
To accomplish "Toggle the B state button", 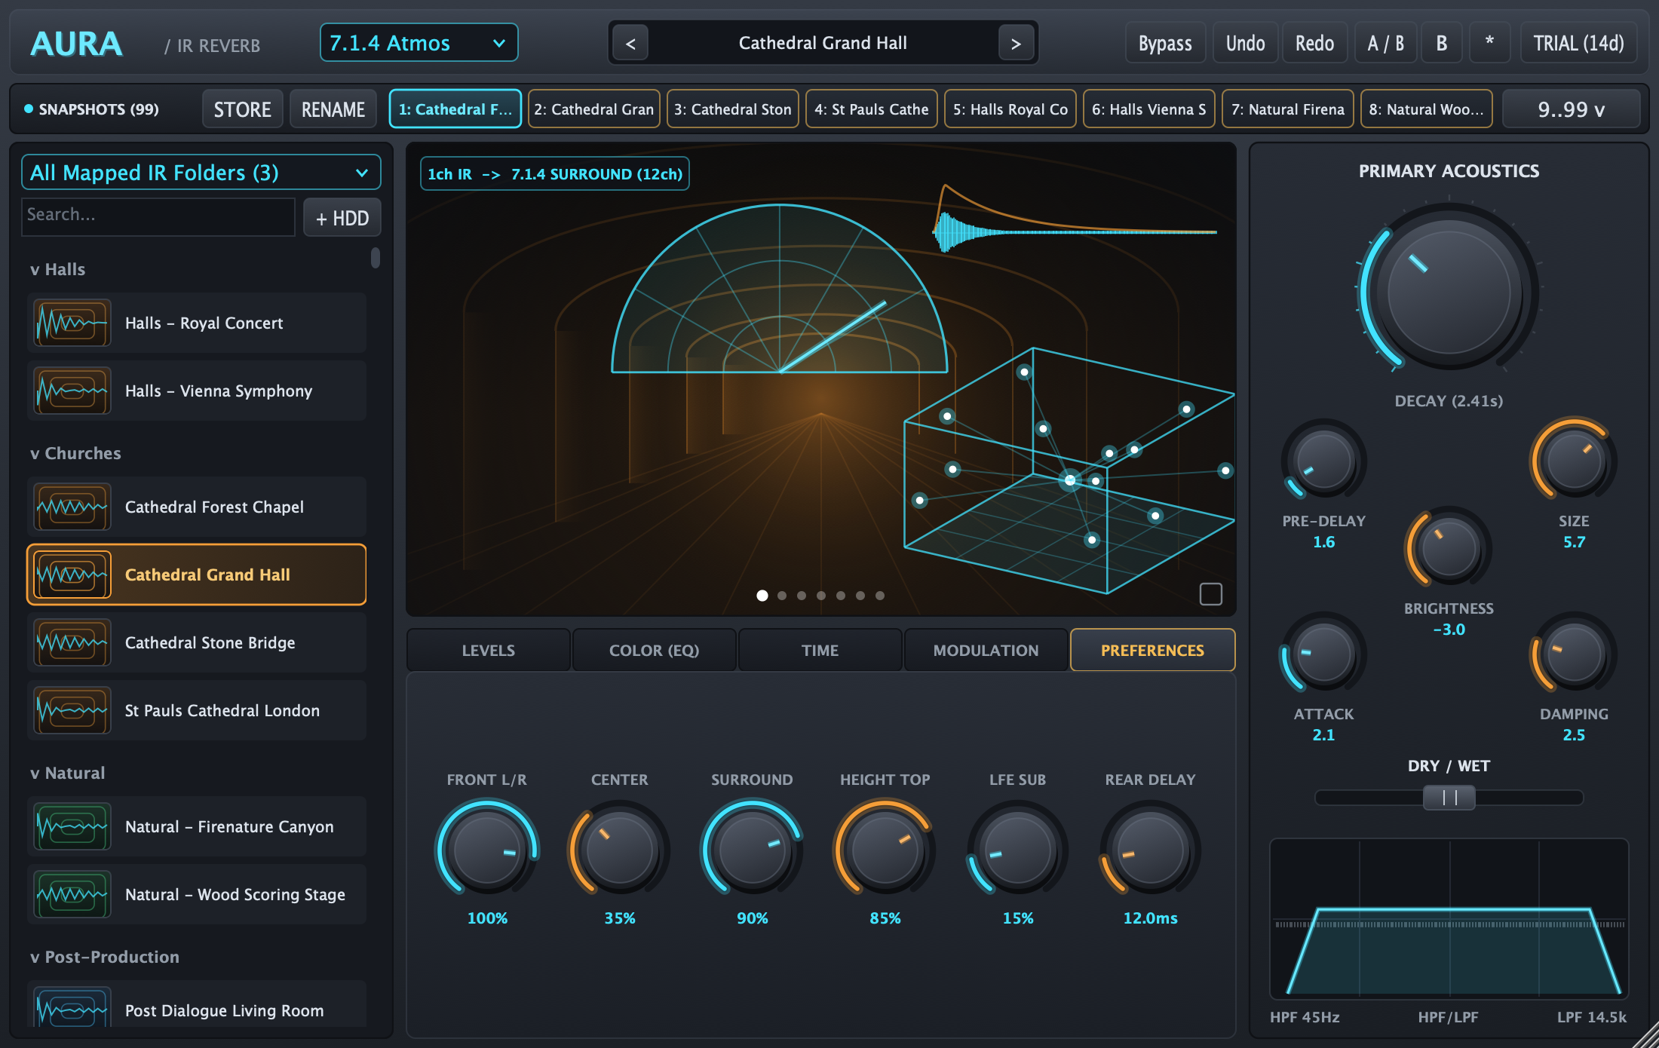I will pos(1442,43).
